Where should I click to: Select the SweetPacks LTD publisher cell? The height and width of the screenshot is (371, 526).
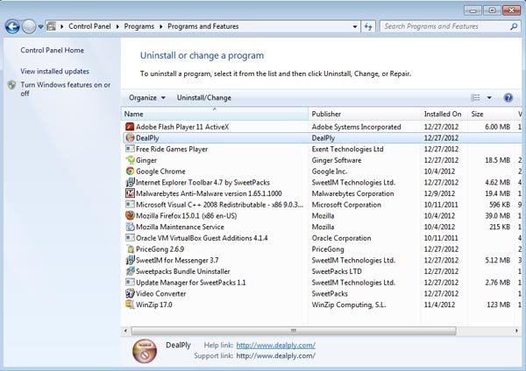click(x=337, y=271)
